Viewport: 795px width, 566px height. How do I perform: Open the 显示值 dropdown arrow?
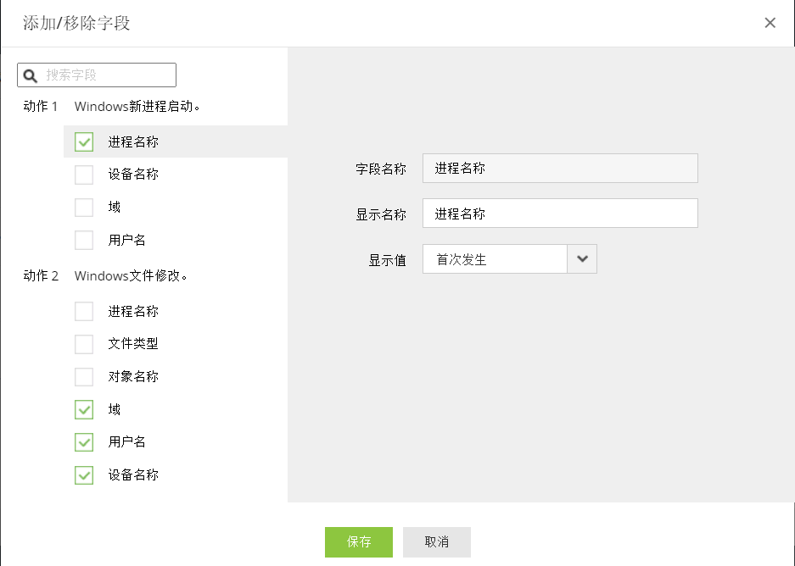pyautogui.click(x=582, y=259)
